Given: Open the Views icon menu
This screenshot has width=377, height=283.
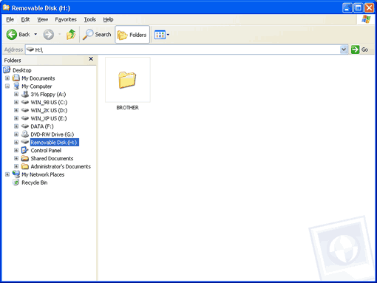Looking at the screenshot, I should [x=160, y=35].
